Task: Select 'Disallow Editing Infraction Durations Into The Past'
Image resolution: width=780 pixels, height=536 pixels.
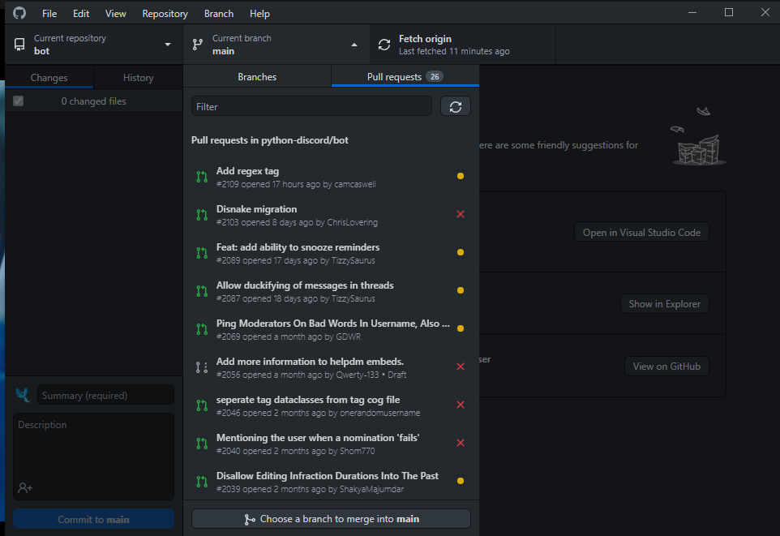Action: tap(332, 482)
